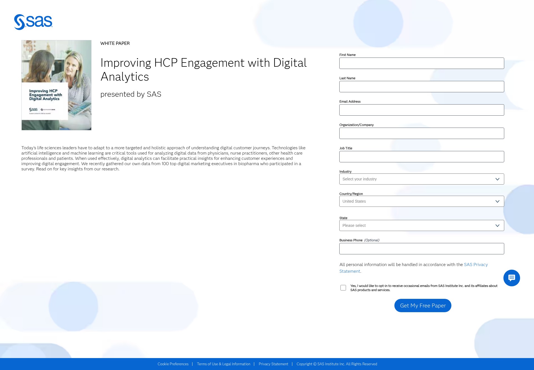This screenshot has height=370, width=534.
Task: Focus the Email Address field
Action: point(422,110)
